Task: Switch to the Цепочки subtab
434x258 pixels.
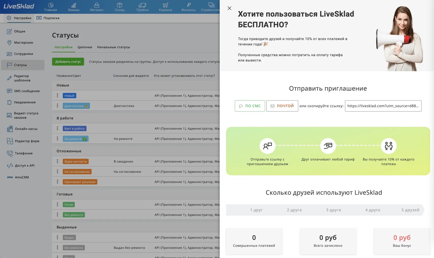Action: point(85,47)
